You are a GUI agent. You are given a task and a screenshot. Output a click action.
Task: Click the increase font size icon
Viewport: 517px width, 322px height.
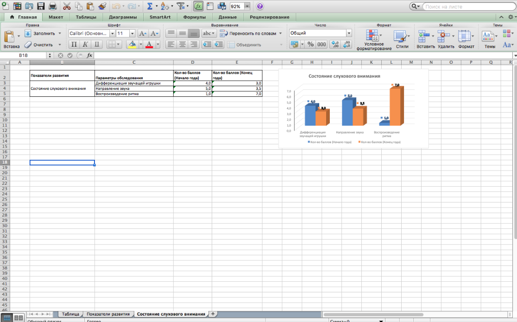tap(143, 33)
